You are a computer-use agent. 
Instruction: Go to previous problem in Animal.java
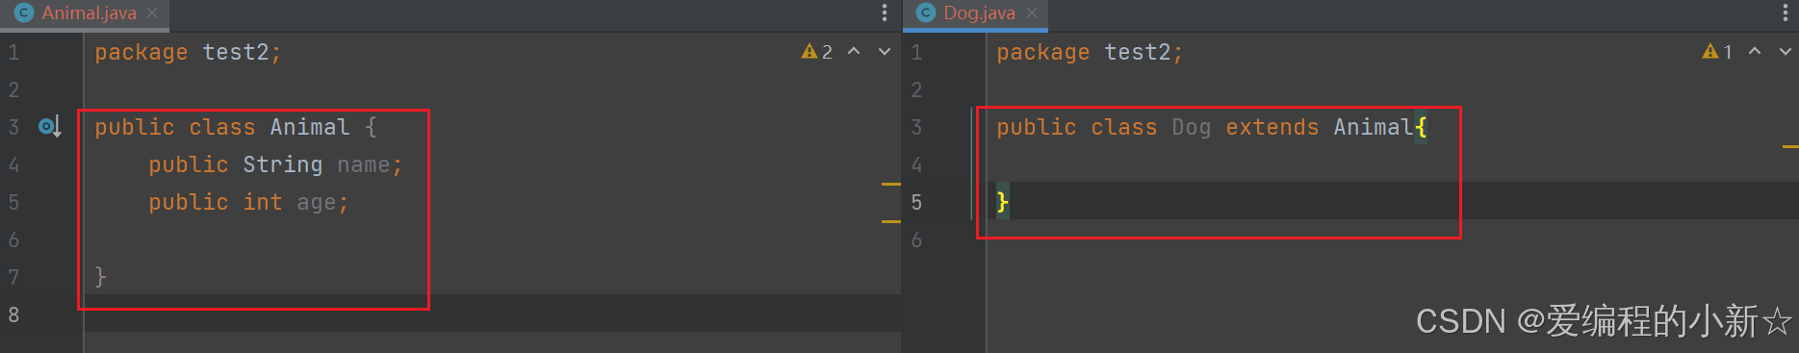[x=854, y=52]
